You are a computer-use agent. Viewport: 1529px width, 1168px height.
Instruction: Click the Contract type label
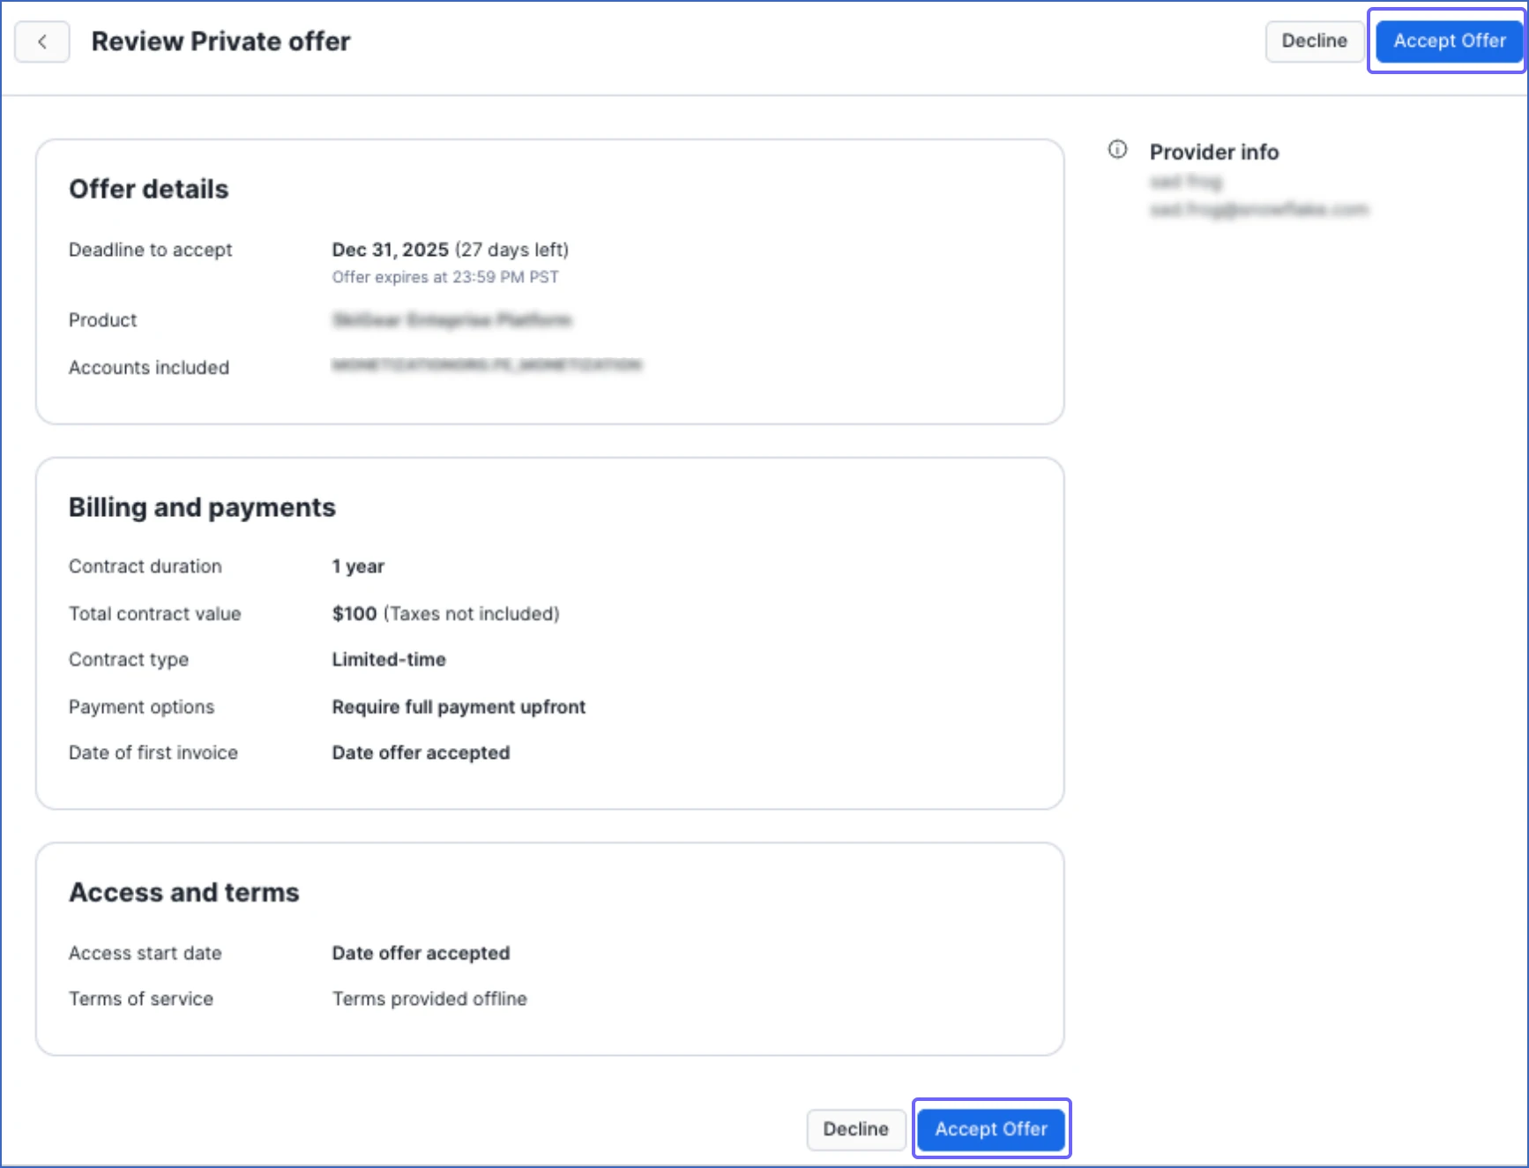[129, 660]
